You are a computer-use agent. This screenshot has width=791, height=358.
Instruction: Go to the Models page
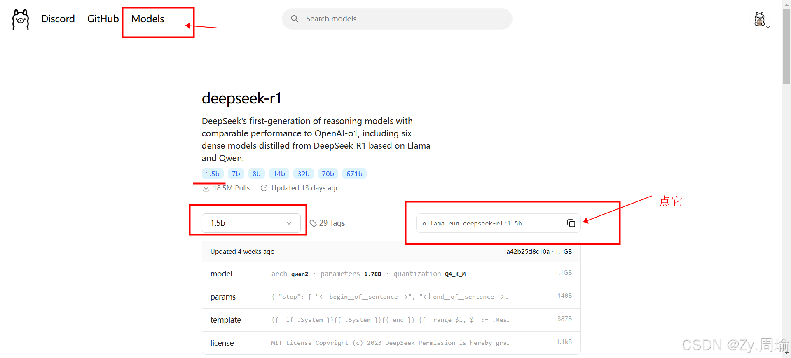tap(147, 19)
